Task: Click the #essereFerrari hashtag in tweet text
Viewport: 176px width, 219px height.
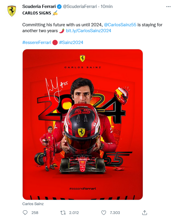Action: tap(36, 42)
